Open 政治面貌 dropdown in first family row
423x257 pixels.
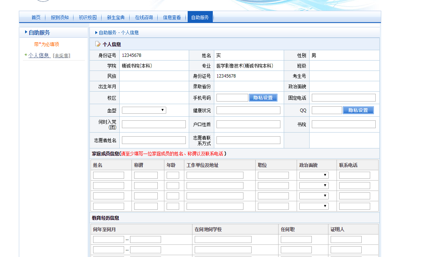[x=314, y=175]
